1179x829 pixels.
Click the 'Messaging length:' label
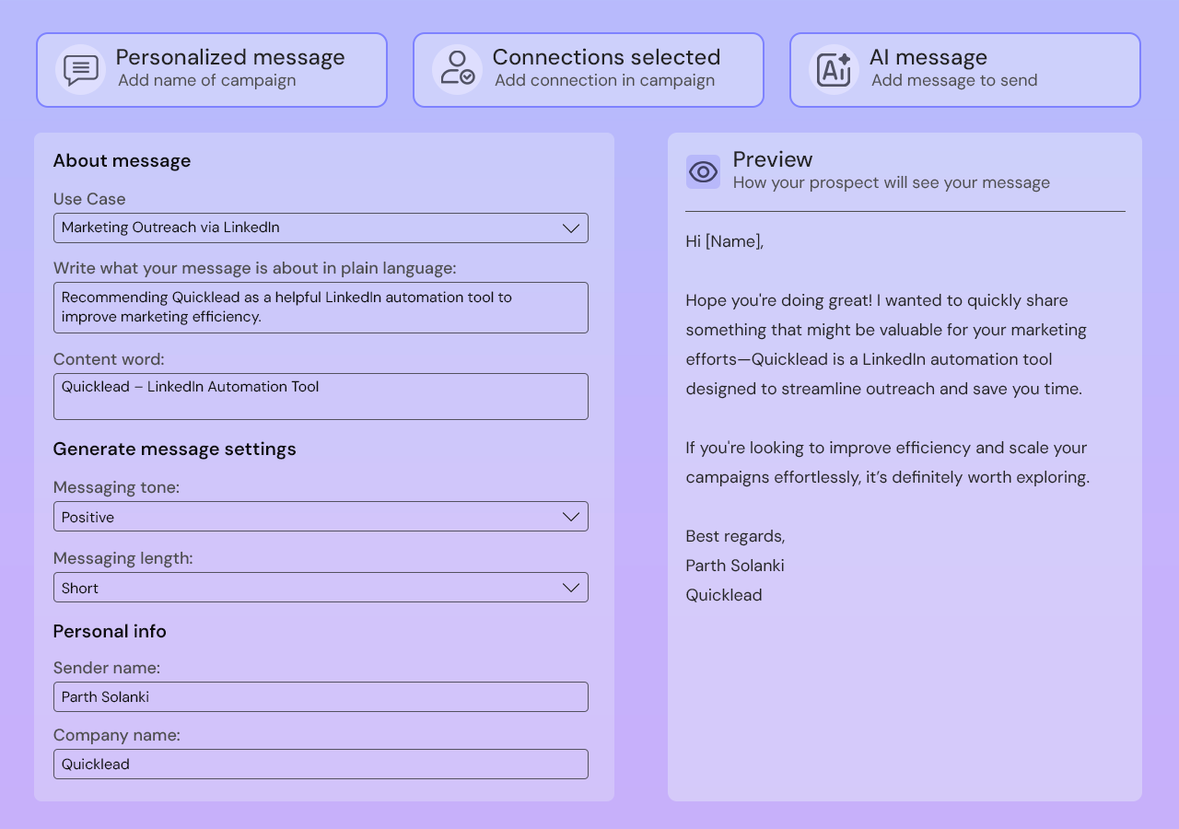click(x=123, y=558)
